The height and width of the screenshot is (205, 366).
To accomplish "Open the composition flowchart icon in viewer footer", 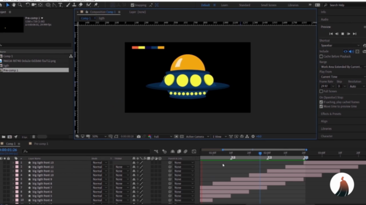I will point(247,137).
